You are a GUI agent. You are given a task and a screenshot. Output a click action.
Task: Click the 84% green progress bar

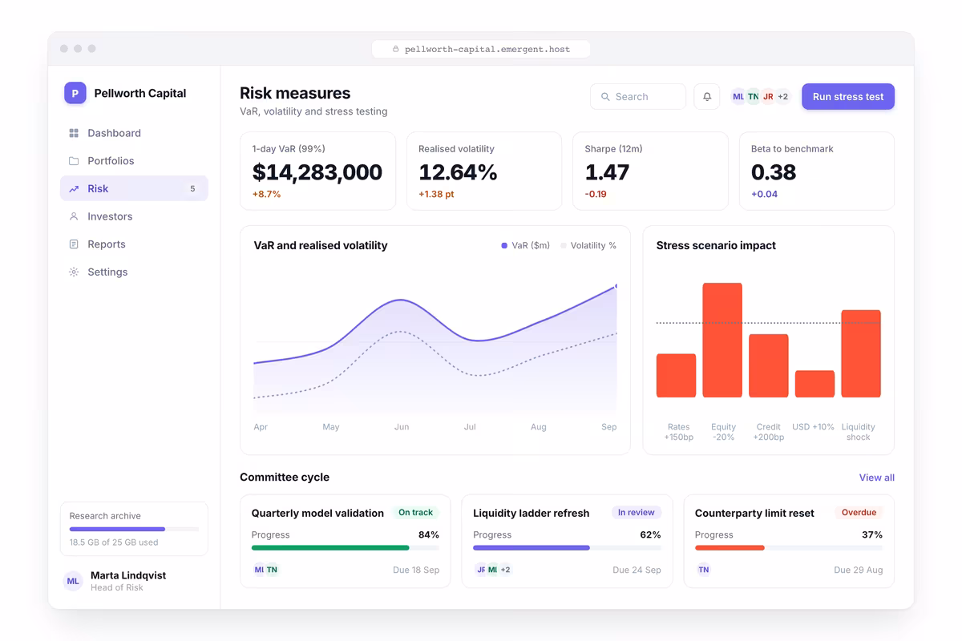(x=346, y=548)
